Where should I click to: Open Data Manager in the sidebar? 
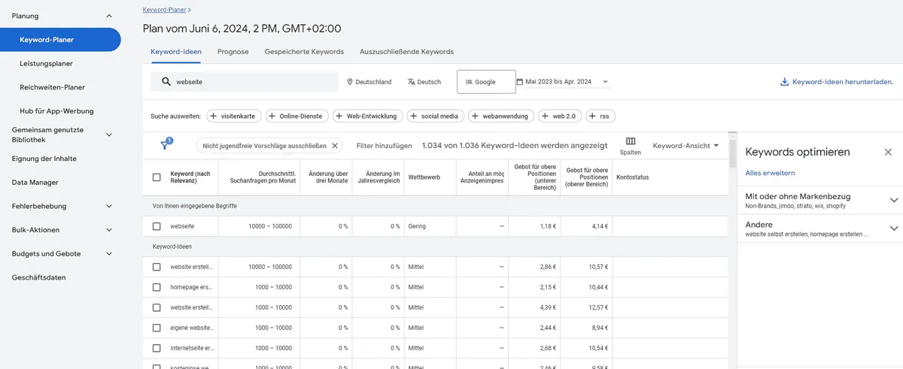point(35,183)
